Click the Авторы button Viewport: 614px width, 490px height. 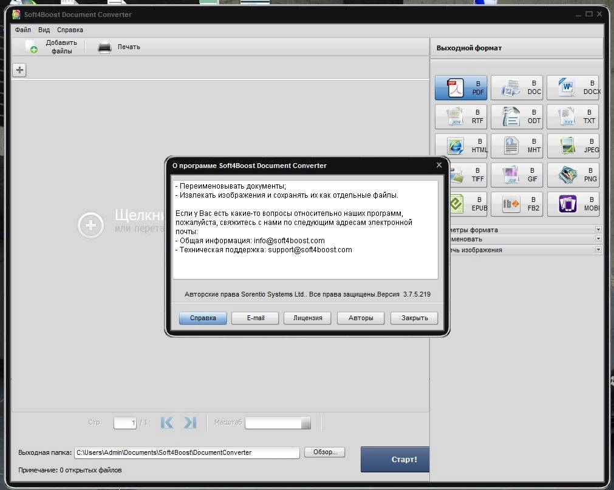point(361,318)
